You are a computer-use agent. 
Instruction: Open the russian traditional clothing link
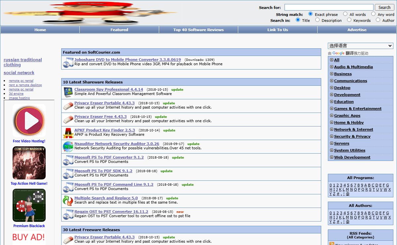click(23, 62)
